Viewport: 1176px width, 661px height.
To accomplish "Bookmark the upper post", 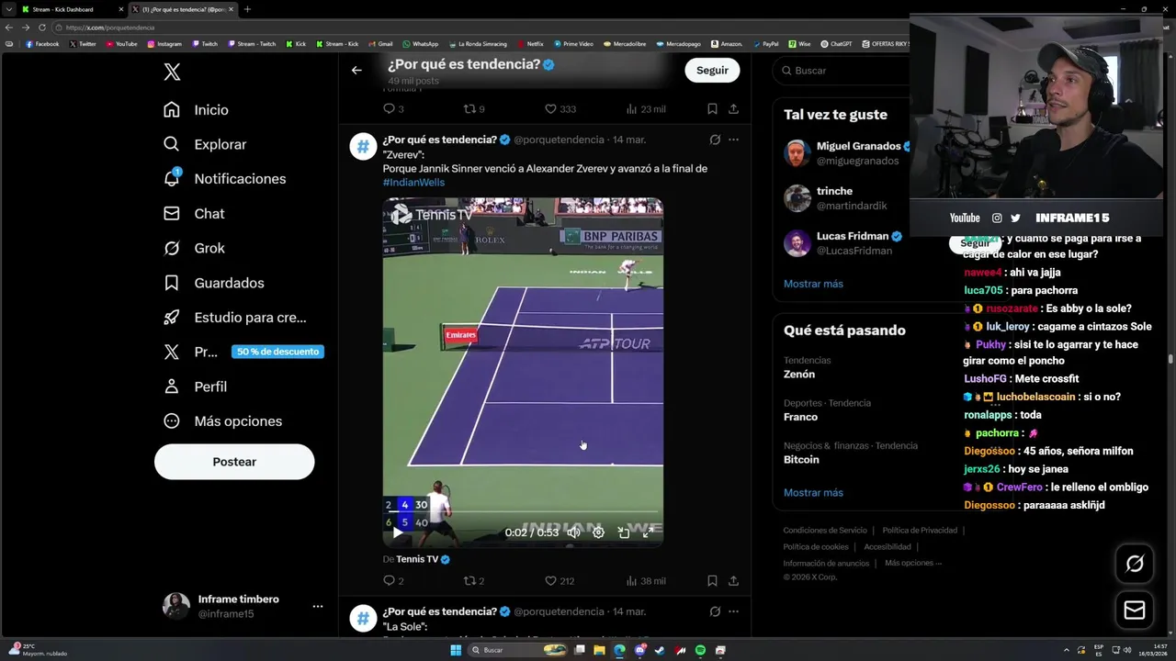I will (712, 109).
